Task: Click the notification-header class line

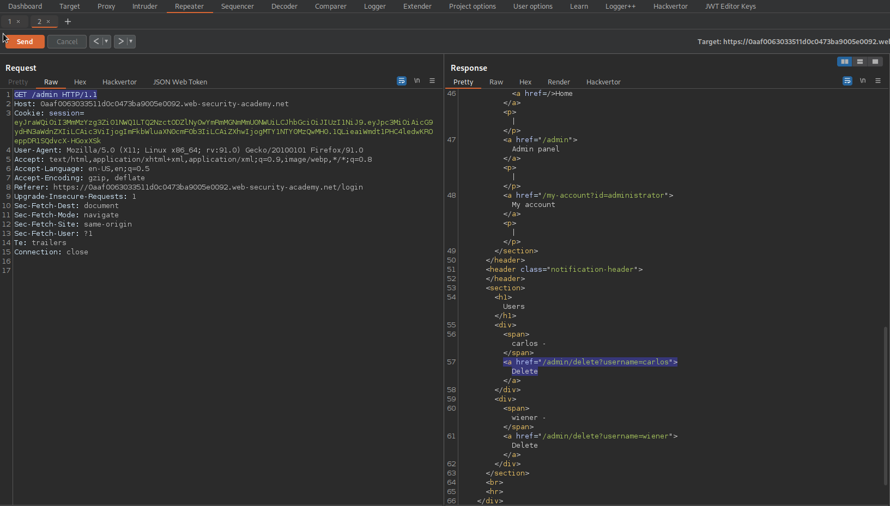Action: [x=564, y=270]
